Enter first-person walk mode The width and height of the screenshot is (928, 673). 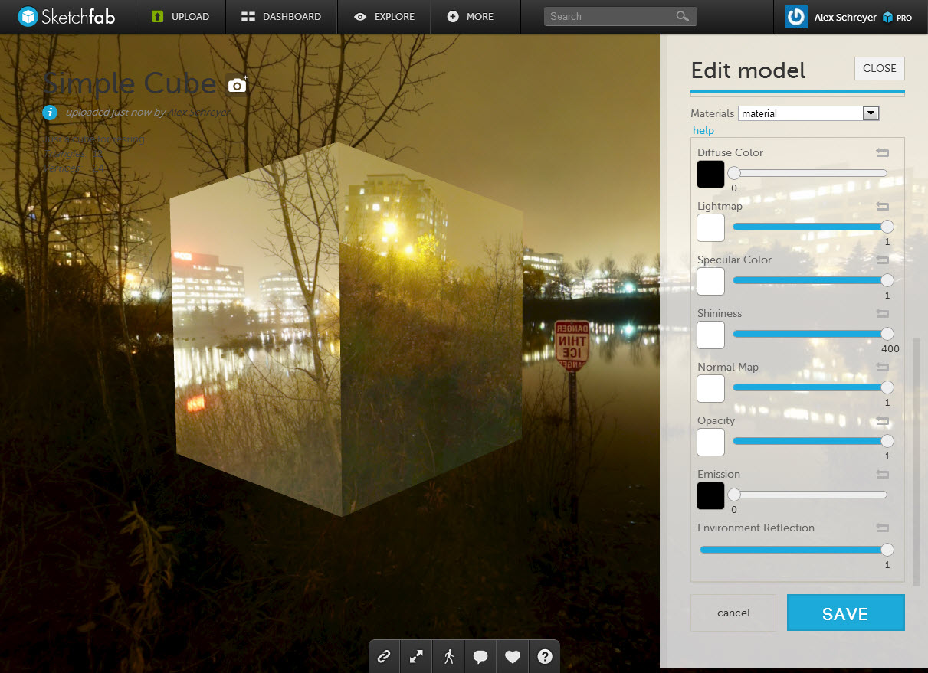point(448,656)
